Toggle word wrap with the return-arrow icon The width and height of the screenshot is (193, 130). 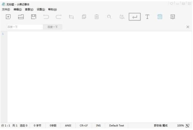coord(135,17)
